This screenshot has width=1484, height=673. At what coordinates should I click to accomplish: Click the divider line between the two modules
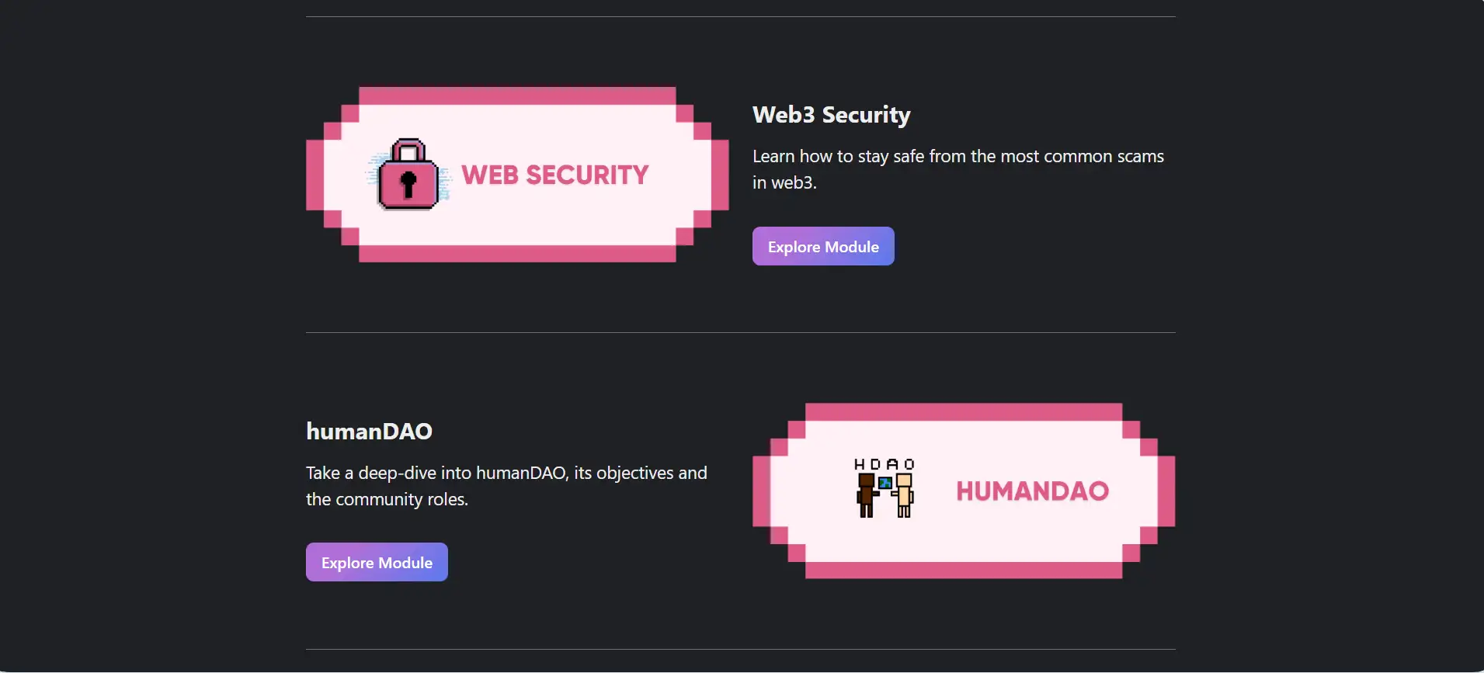[741, 333]
